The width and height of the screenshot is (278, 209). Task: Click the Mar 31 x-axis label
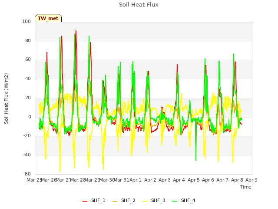click(x=121, y=180)
